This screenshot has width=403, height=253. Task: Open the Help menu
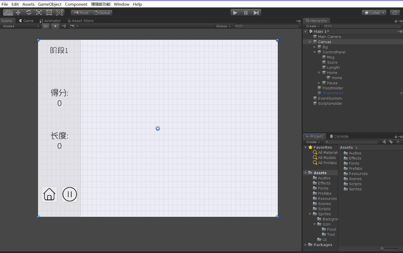(137, 4)
